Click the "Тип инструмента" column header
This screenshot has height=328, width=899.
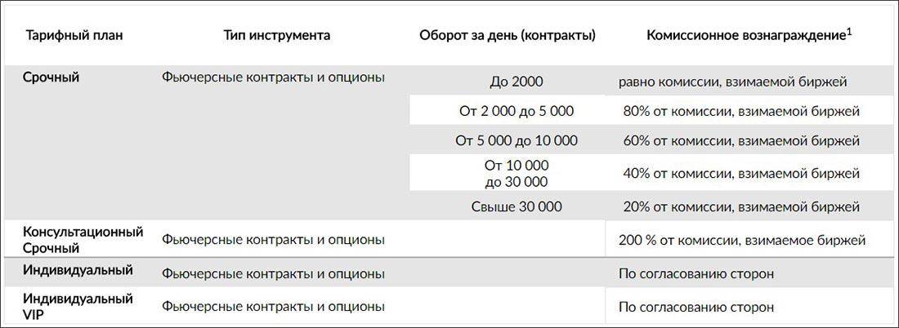pos(276,36)
